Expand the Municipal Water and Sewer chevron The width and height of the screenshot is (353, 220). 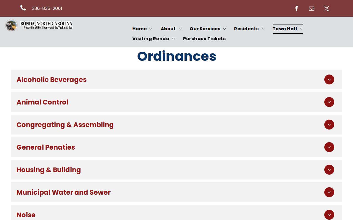click(x=329, y=192)
